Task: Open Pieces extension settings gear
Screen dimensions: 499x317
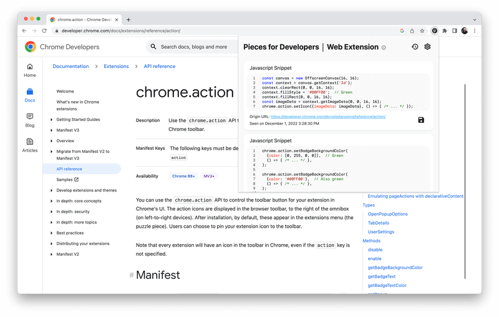Action: pyautogui.click(x=427, y=47)
